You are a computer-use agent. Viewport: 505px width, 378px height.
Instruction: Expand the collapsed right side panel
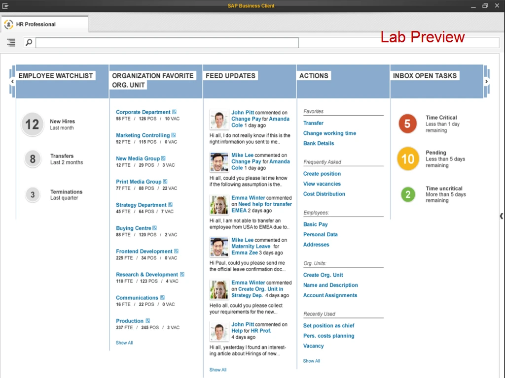(x=501, y=216)
